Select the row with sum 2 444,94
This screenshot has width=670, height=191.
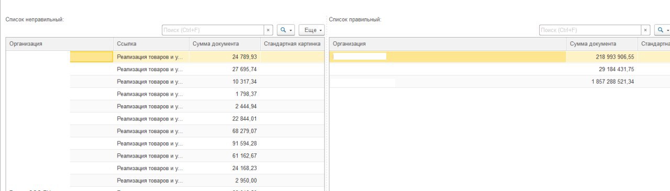click(165, 106)
